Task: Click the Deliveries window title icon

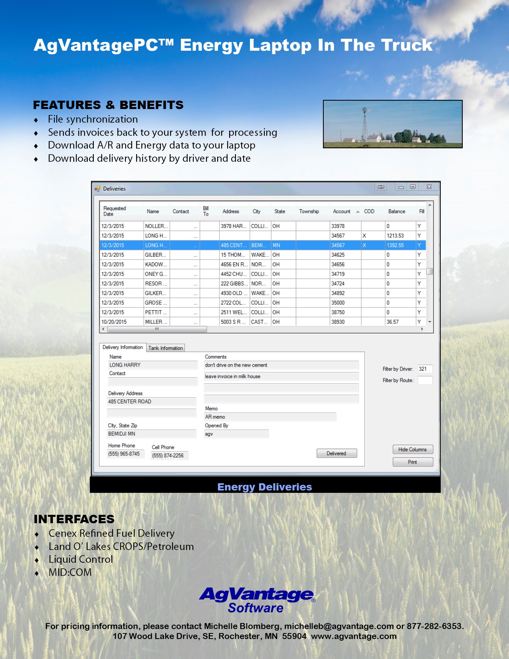Action: point(97,189)
